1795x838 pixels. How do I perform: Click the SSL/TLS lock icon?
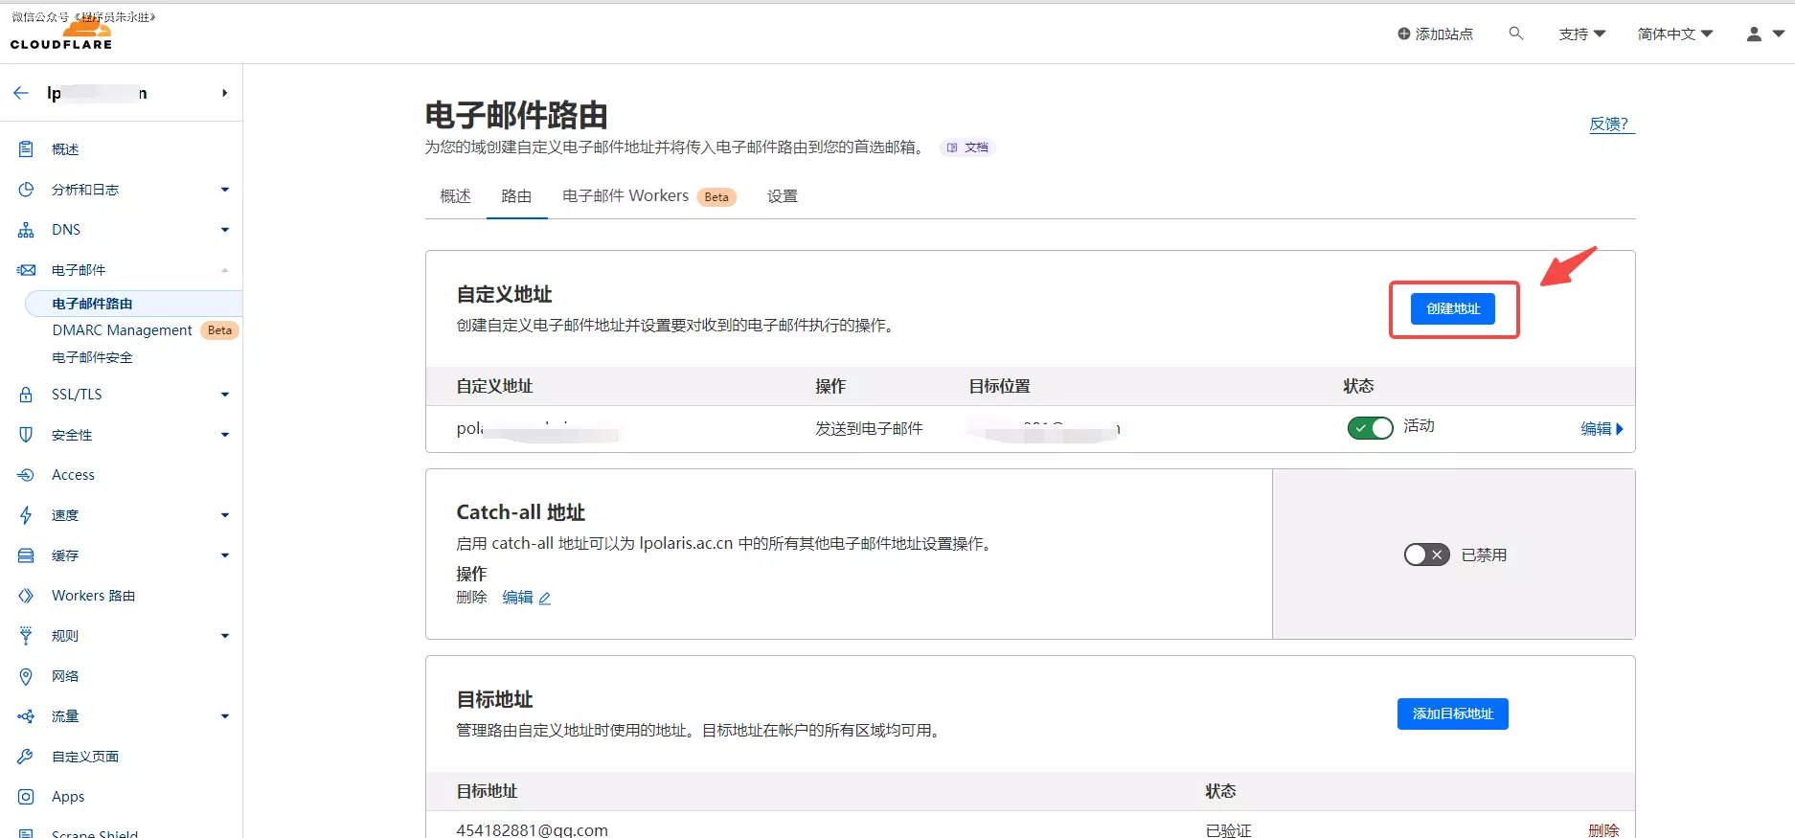[x=26, y=395]
